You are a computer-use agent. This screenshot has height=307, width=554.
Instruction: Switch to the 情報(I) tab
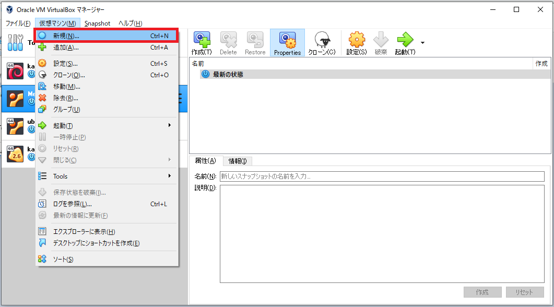coord(238,161)
